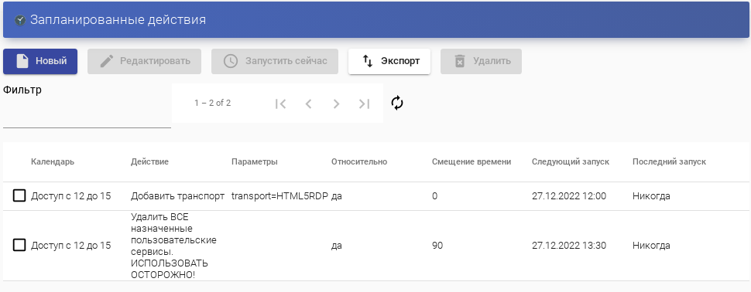Sort by Параметры column header

[254, 161]
